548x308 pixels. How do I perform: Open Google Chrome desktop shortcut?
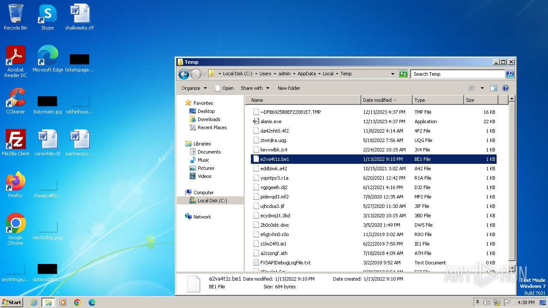point(15,229)
